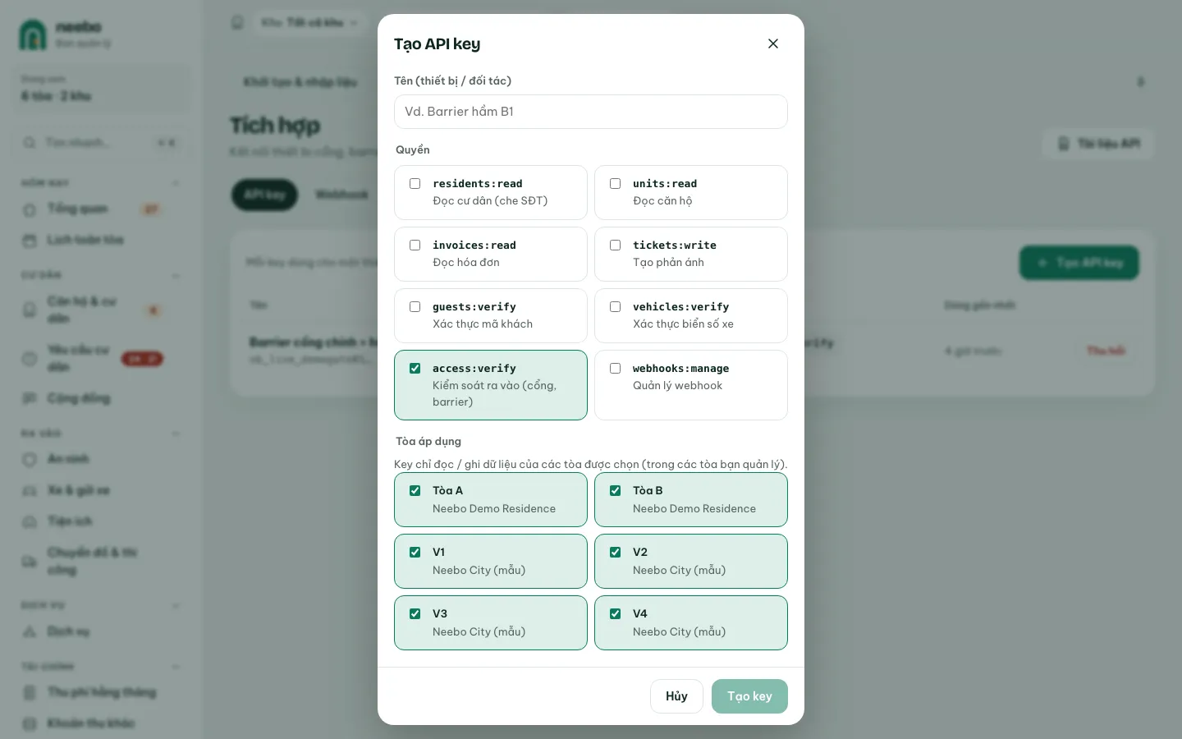Collapse the Cư dân sidebar section
The height and width of the screenshot is (739, 1182).
pyautogui.click(x=176, y=275)
